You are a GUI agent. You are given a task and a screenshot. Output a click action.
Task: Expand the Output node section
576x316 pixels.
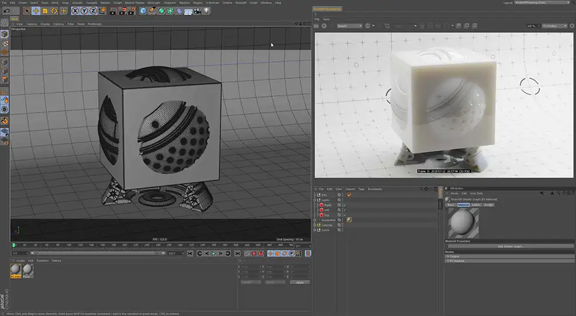tap(448, 256)
